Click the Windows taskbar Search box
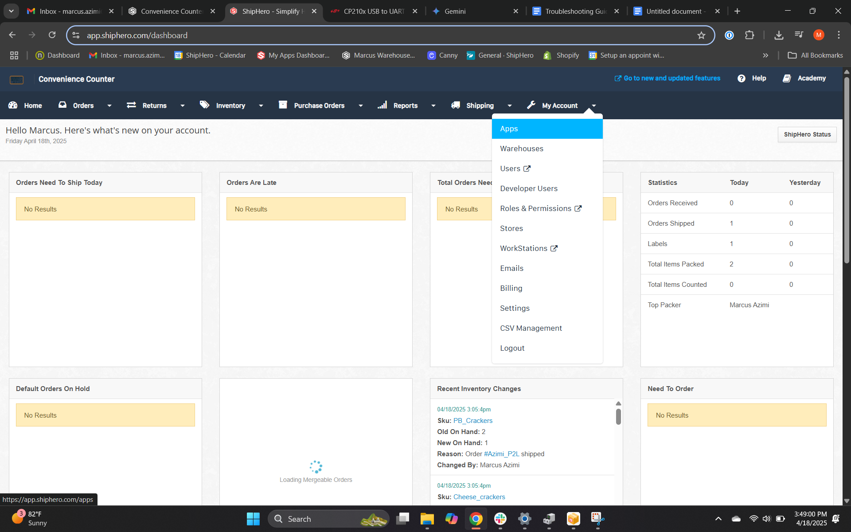 328,519
